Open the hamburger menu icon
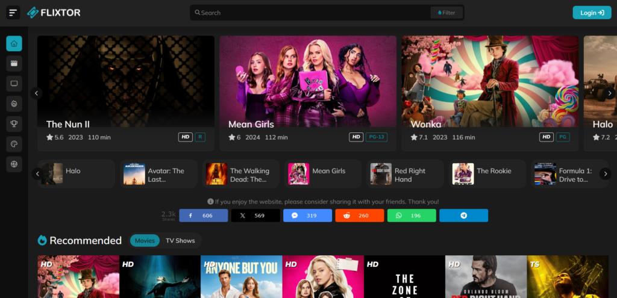 [x=13, y=13]
